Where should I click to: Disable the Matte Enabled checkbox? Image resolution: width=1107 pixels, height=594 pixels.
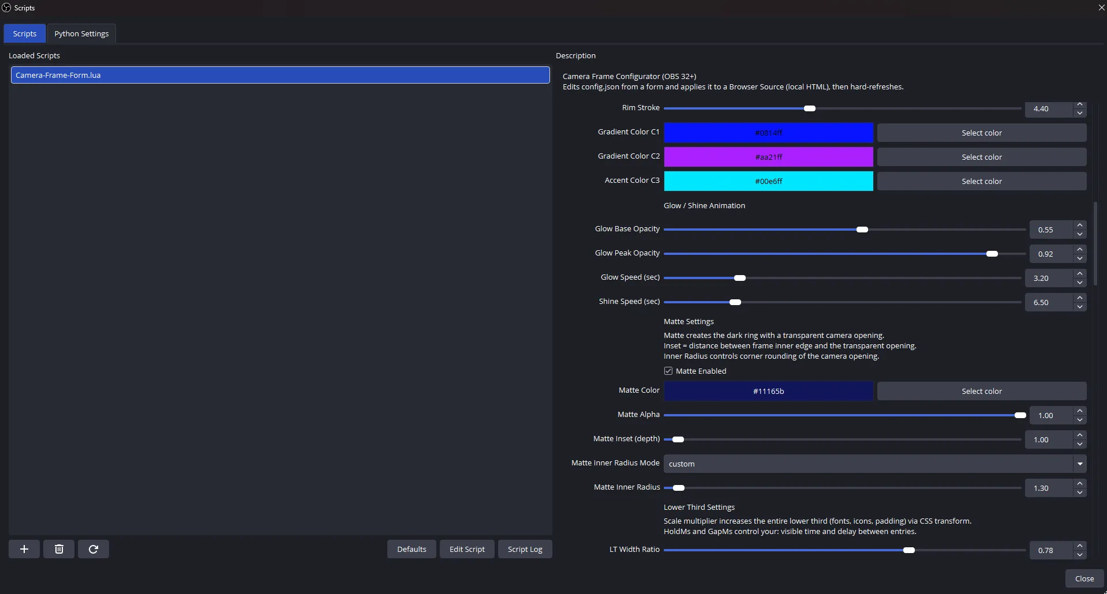[x=668, y=370]
